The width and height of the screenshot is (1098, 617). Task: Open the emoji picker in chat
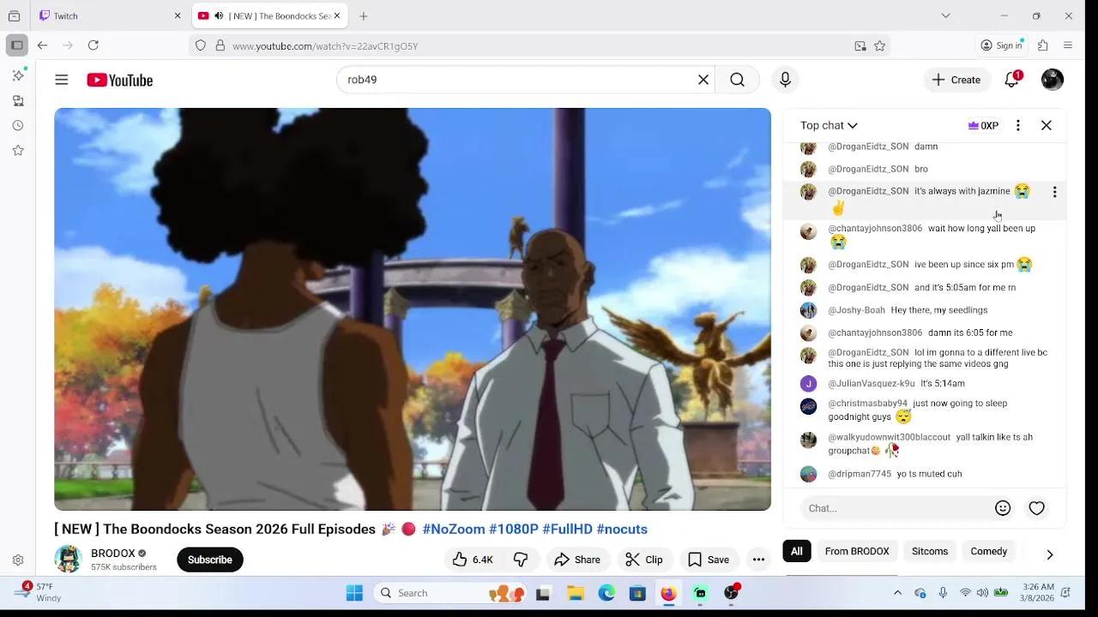tap(1003, 508)
